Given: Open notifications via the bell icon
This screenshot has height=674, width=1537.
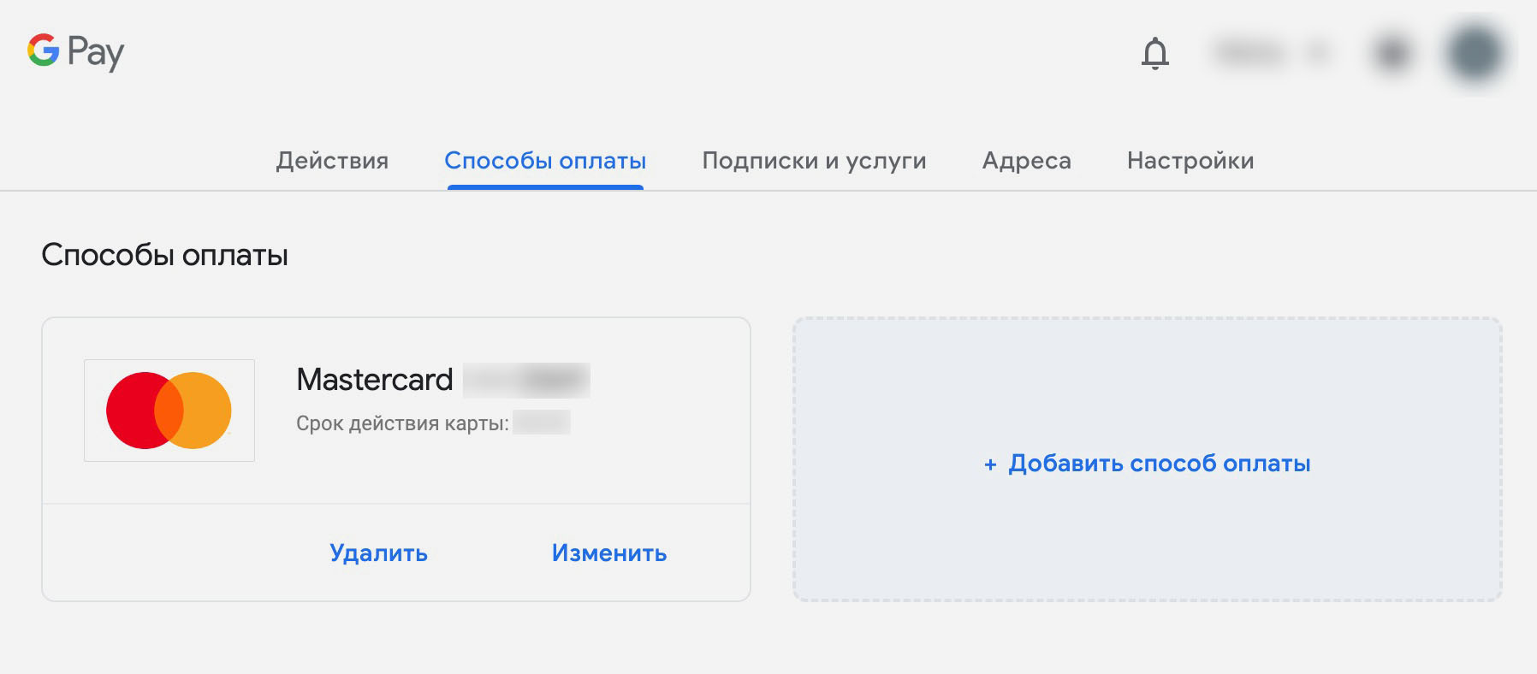Looking at the screenshot, I should [x=1154, y=53].
